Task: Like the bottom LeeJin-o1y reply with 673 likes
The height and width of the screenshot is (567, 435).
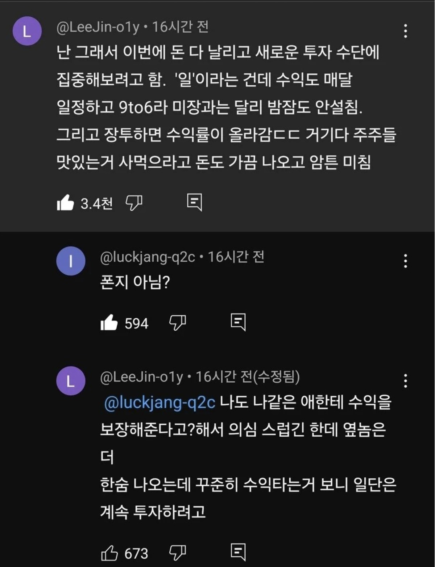Action: click(x=109, y=553)
